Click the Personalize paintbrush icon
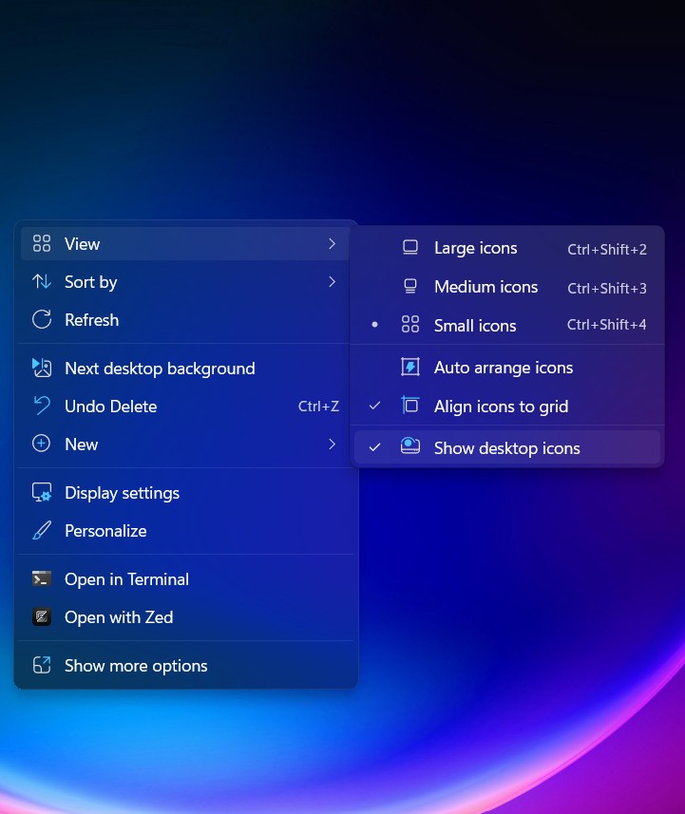The height and width of the screenshot is (814, 685). (x=42, y=531)
